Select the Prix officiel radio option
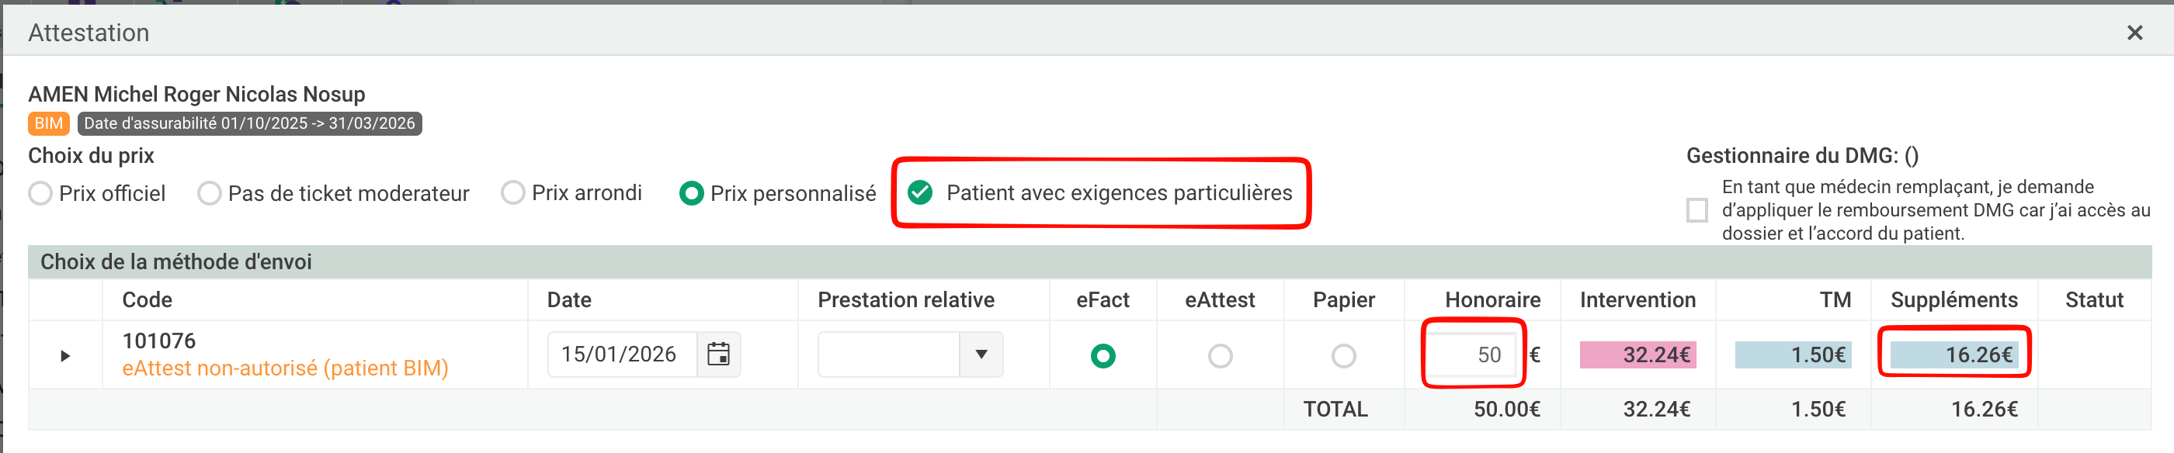The height and width of the screenshot is (453, 2174). click(40, 194)
